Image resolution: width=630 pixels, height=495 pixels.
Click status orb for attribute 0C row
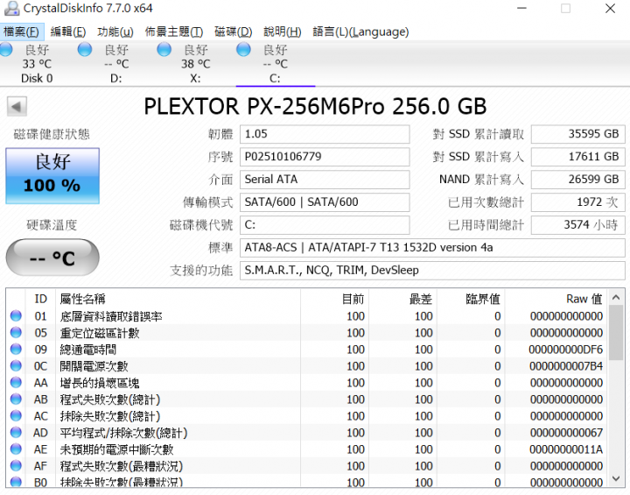(16, 366)
